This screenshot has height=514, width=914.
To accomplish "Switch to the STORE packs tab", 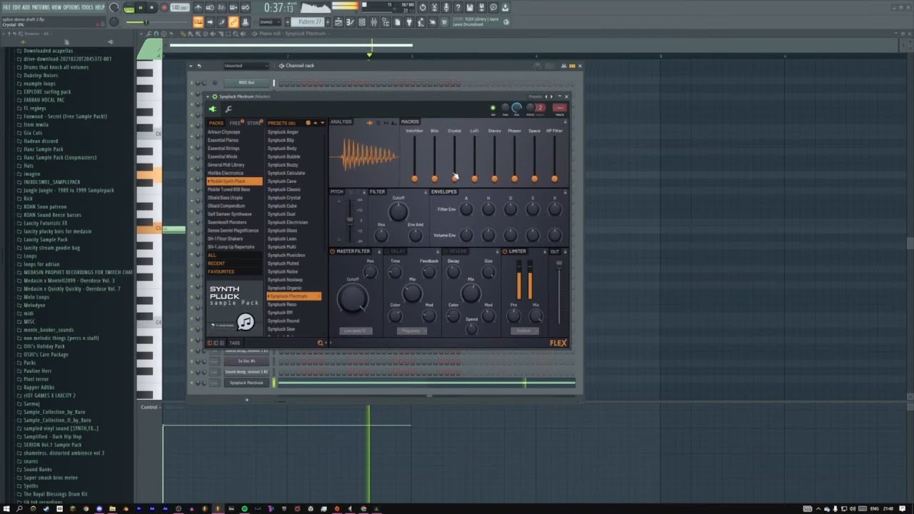I will click(x=254, y=123).
